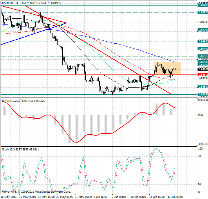
Task: Select the thick red horizontal line at 0.8461
Action: click(x=99, y=75)
